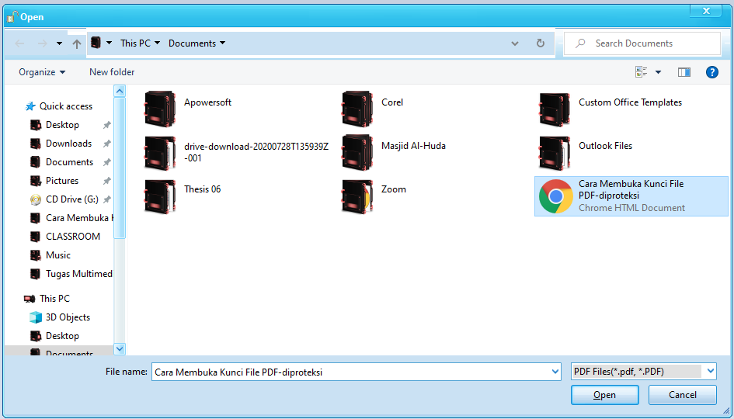Open the view options dropdown arrow
This screenshot has width=734, height=419.
(659, 72)
